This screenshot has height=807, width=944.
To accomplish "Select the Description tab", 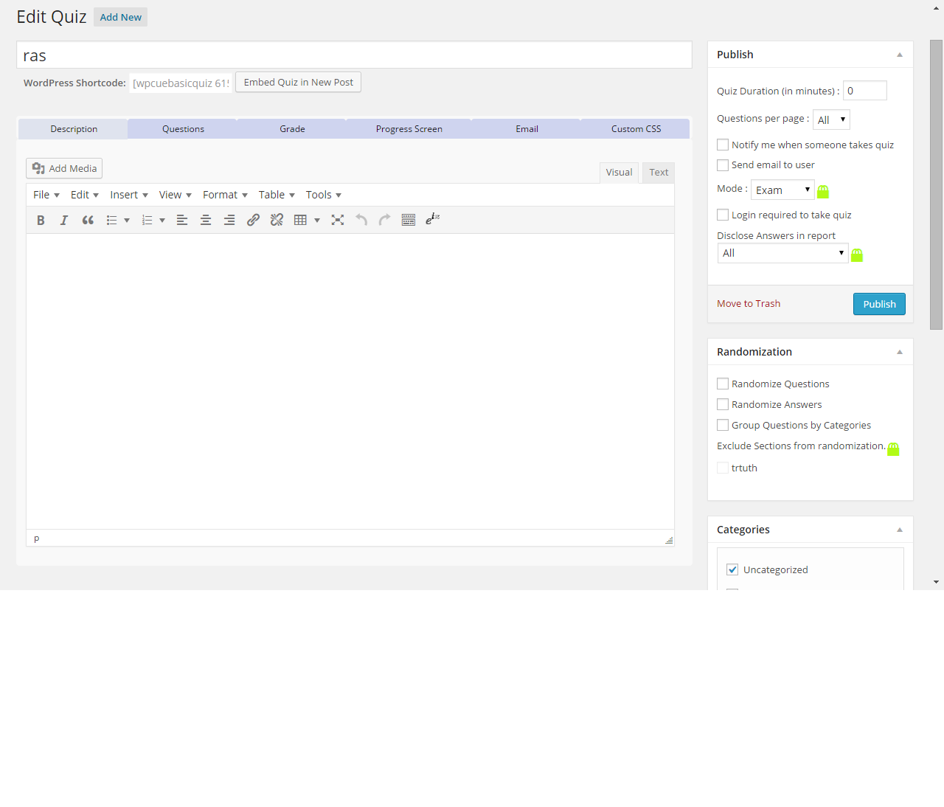I will pos(74,128).
